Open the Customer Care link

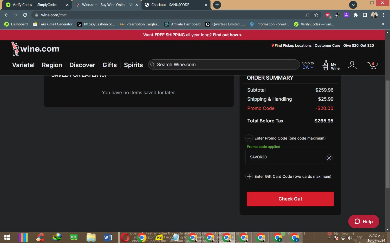(x=327, y=46)
